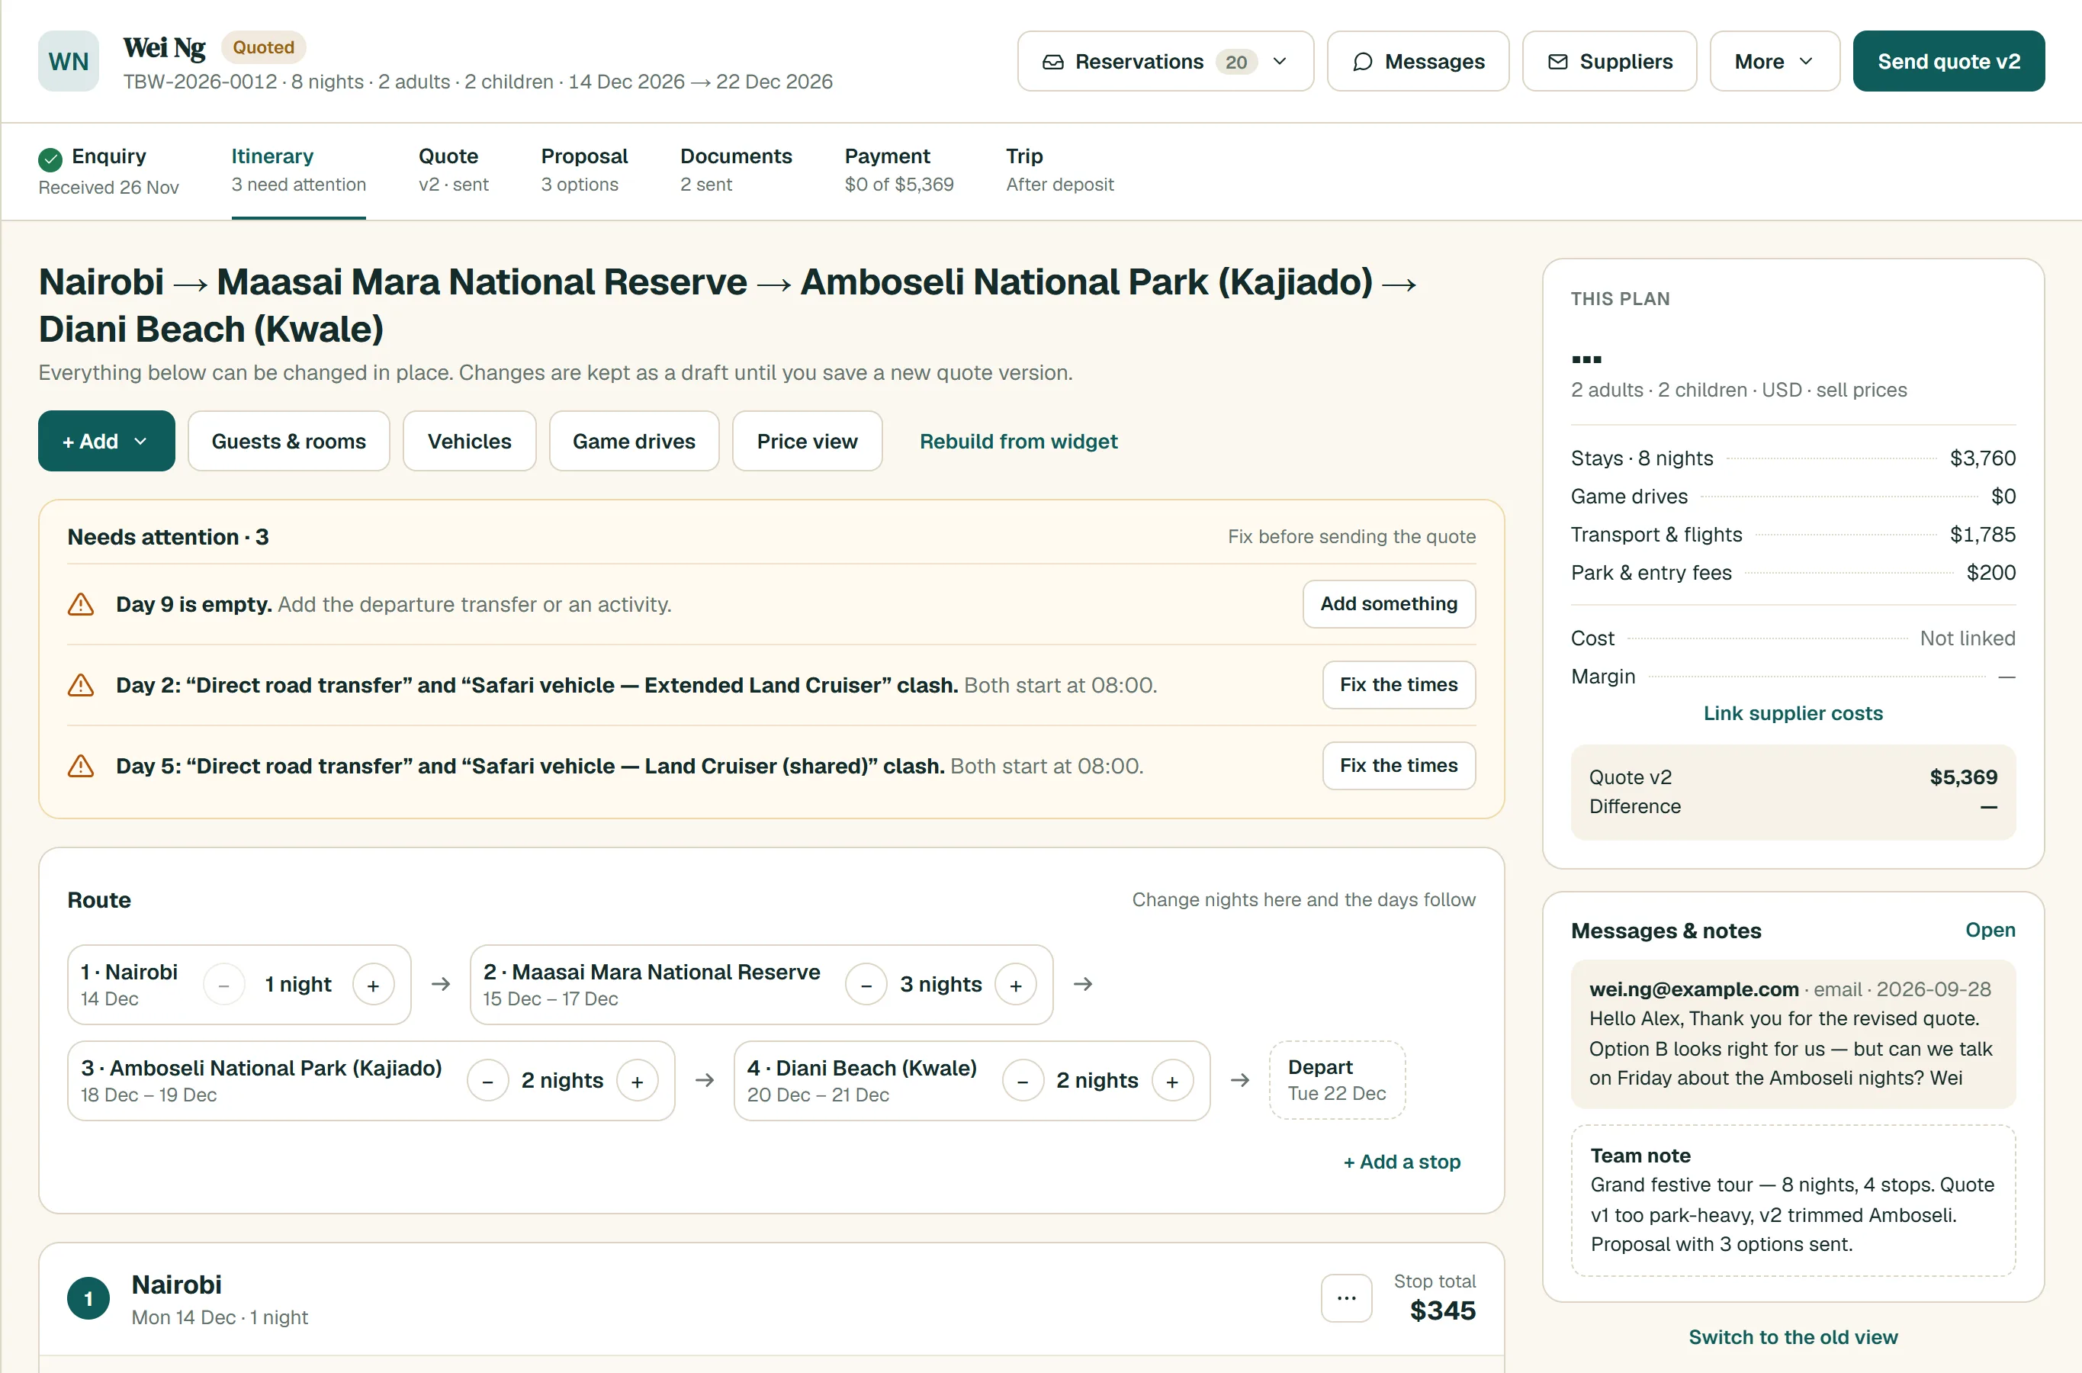Send quote v2 to the client
Screen dimensions: 2082x1373
pyautogui.click(x=1949, y=61)
